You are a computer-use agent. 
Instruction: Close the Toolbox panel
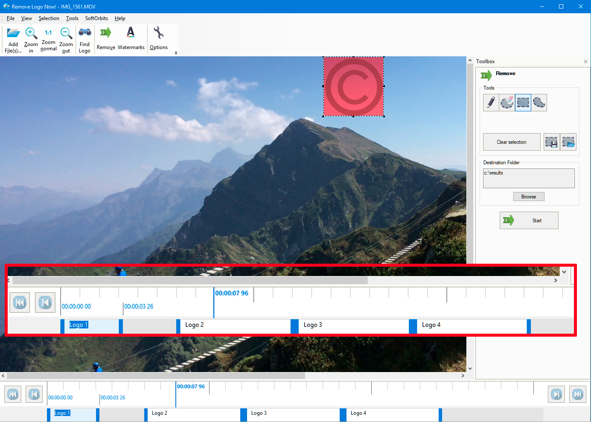pos(585,61)
